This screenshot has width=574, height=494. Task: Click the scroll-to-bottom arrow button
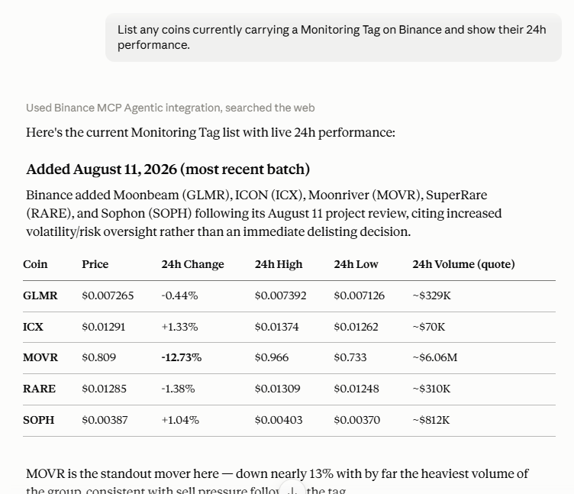292,489
